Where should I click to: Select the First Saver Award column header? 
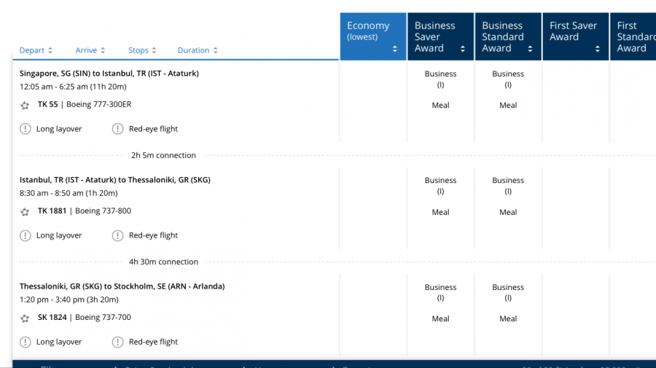coord(575,36)
